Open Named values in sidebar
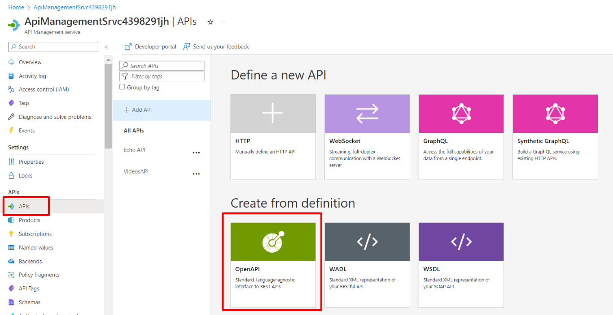613x315 pixels. [36, 248]
